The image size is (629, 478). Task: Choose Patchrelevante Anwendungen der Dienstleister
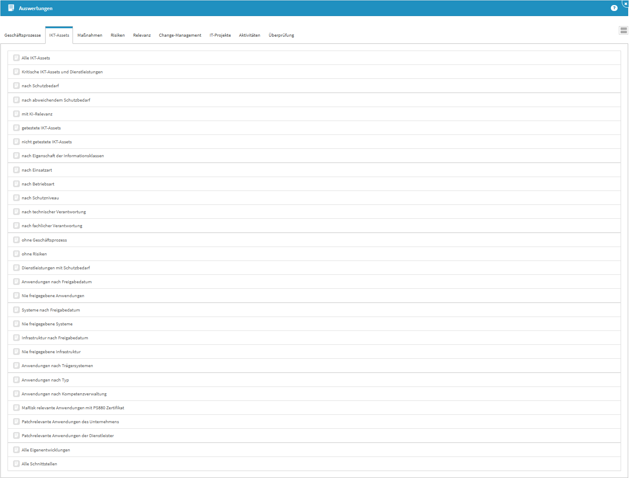[x=68, y=436]
